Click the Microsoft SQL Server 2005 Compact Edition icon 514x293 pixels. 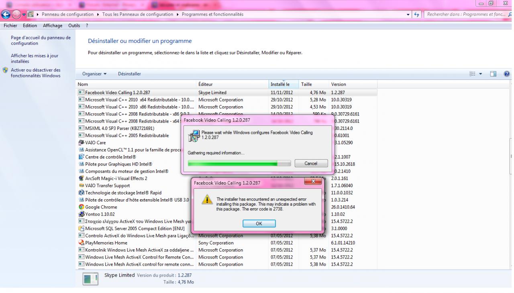82,228
